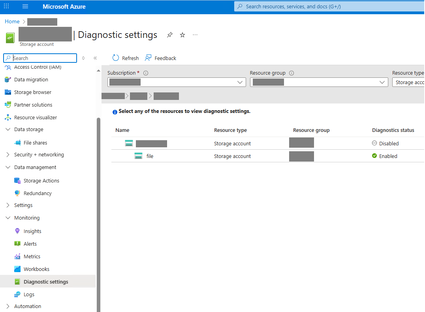This screenshot has width=425, height=312.
Task: Expand the Automation section
Action: coord(27,306)
